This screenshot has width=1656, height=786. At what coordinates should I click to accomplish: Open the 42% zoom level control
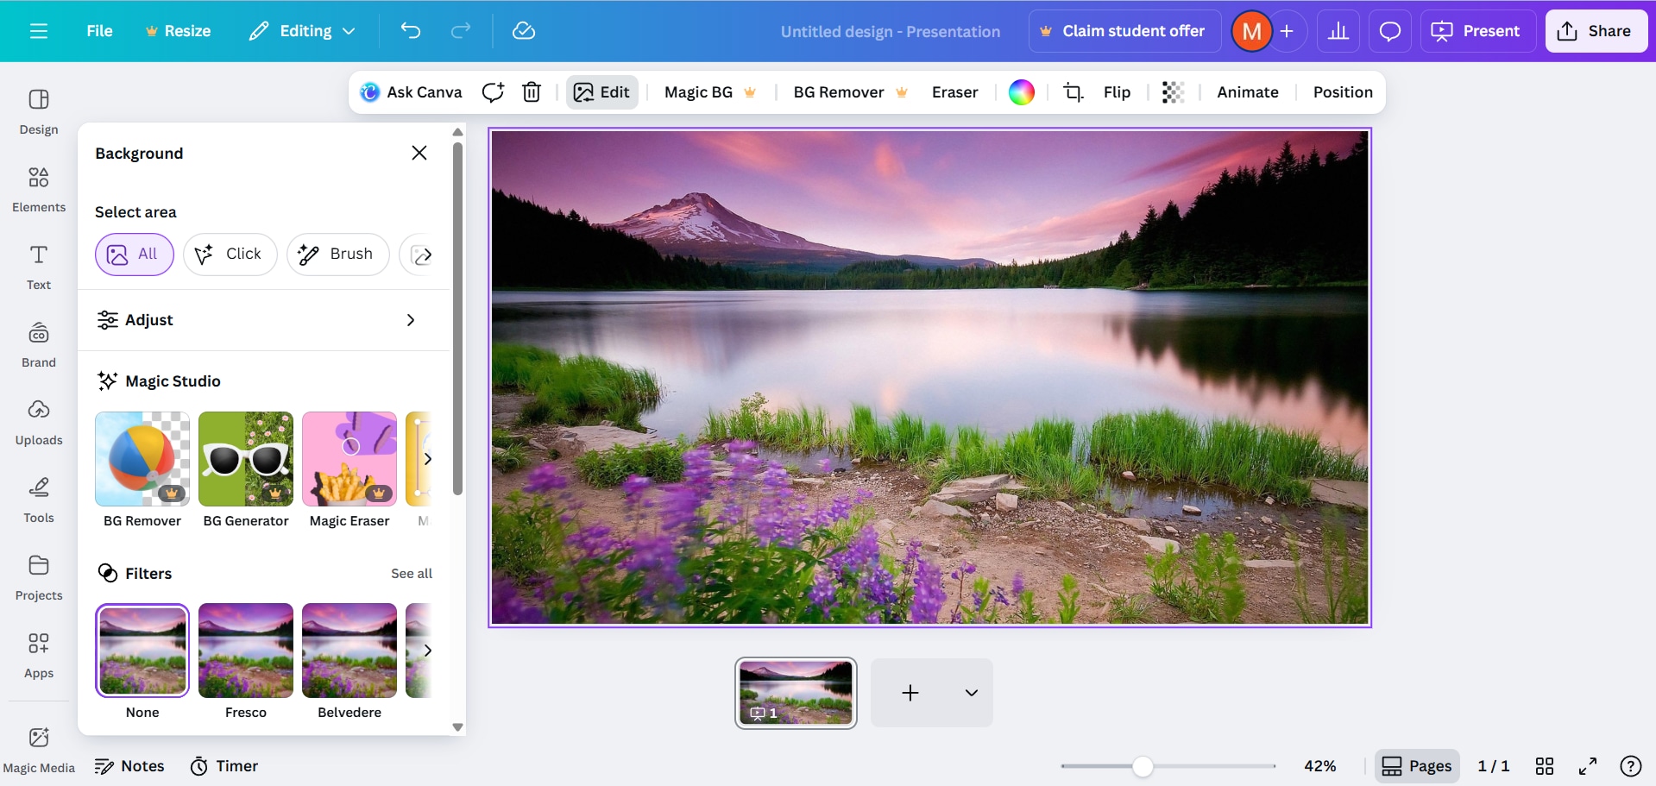pyautogui.click(x=1319, y=766)
